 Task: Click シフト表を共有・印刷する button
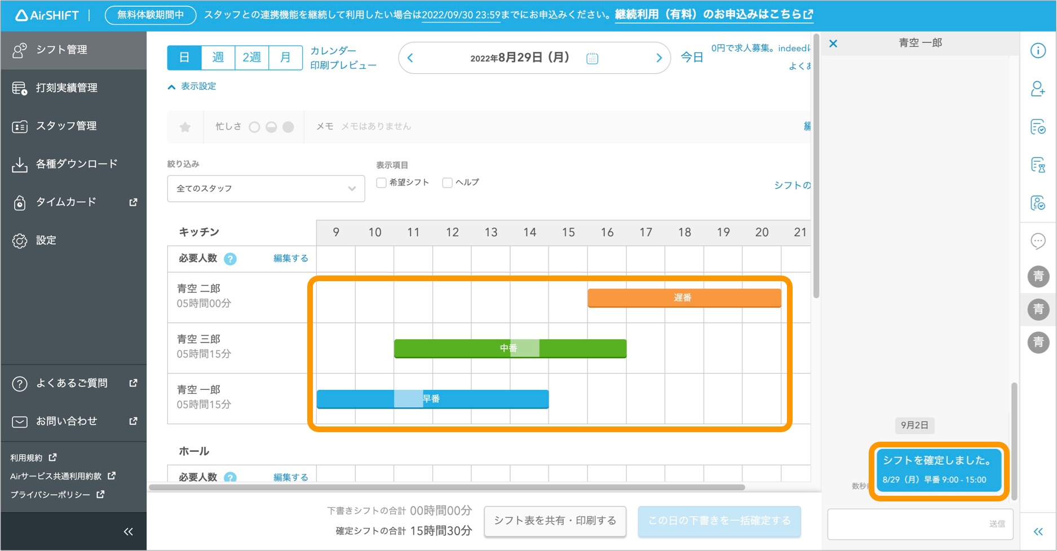coord(555,521)
